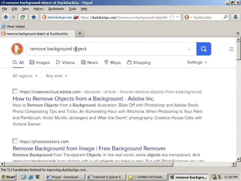Click the network system tray icon

tap(220, 177)
